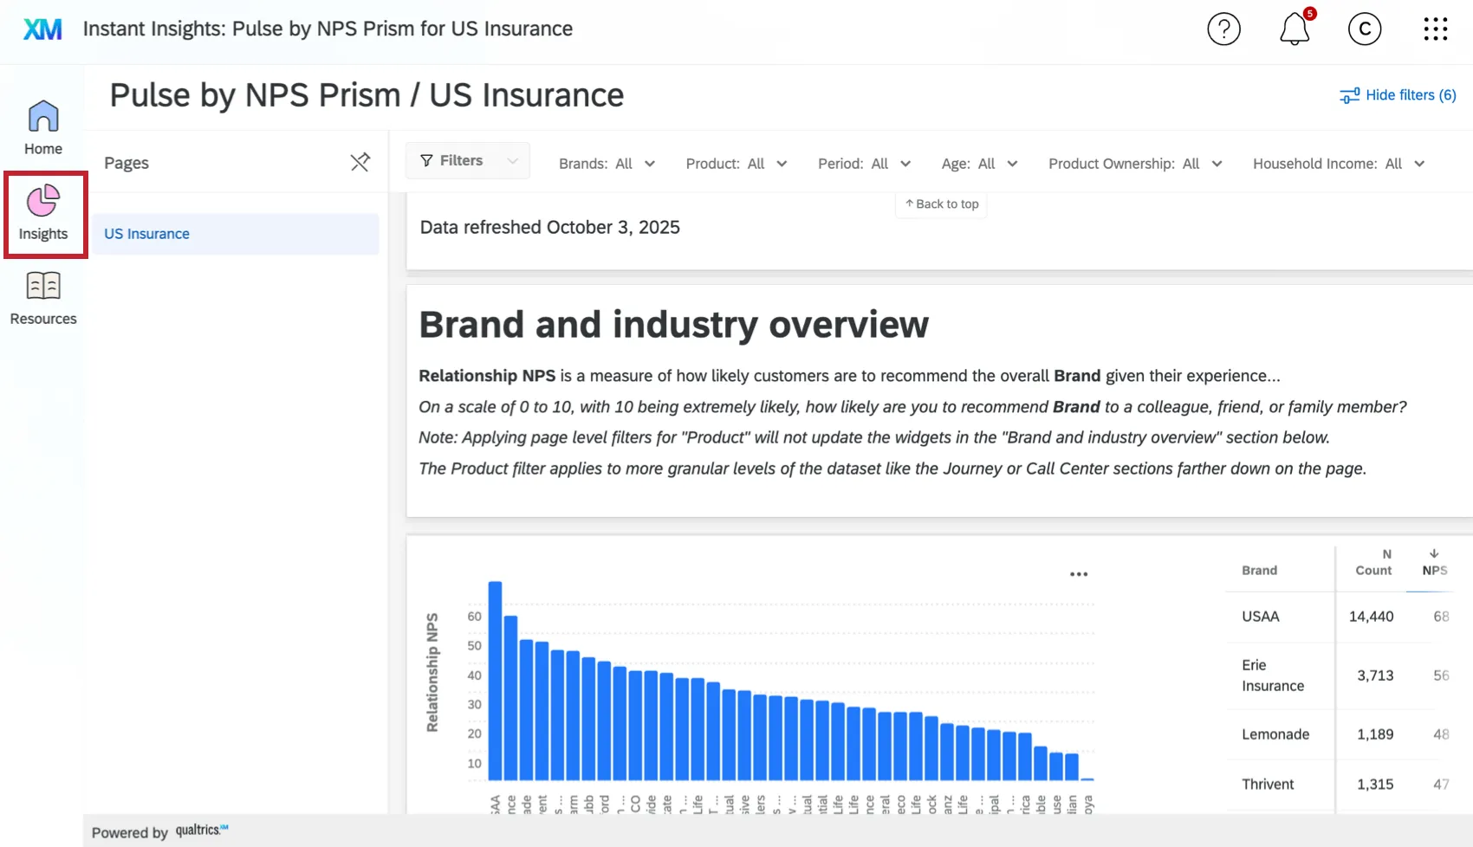Open the chart widget options menu
This screenshot has height=847, width=1473.
(1079, 573)
